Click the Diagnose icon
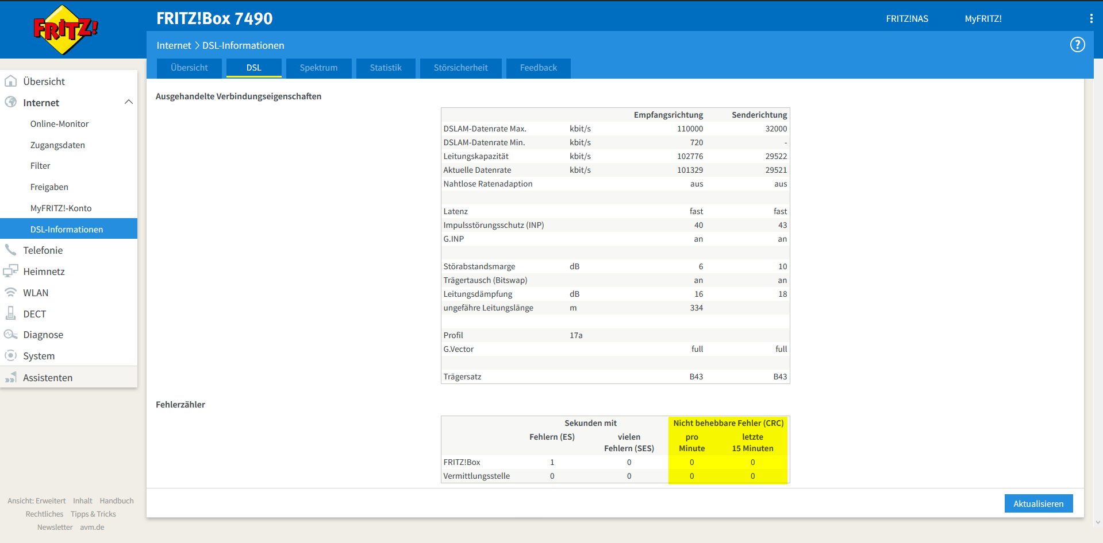This screenshot has height=543, width=1103. click(x=11, y=334)
